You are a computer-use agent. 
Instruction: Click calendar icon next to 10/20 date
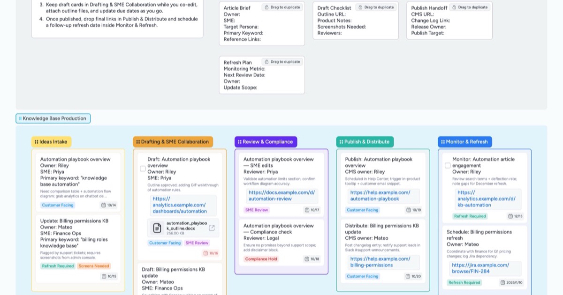(409, 276)
